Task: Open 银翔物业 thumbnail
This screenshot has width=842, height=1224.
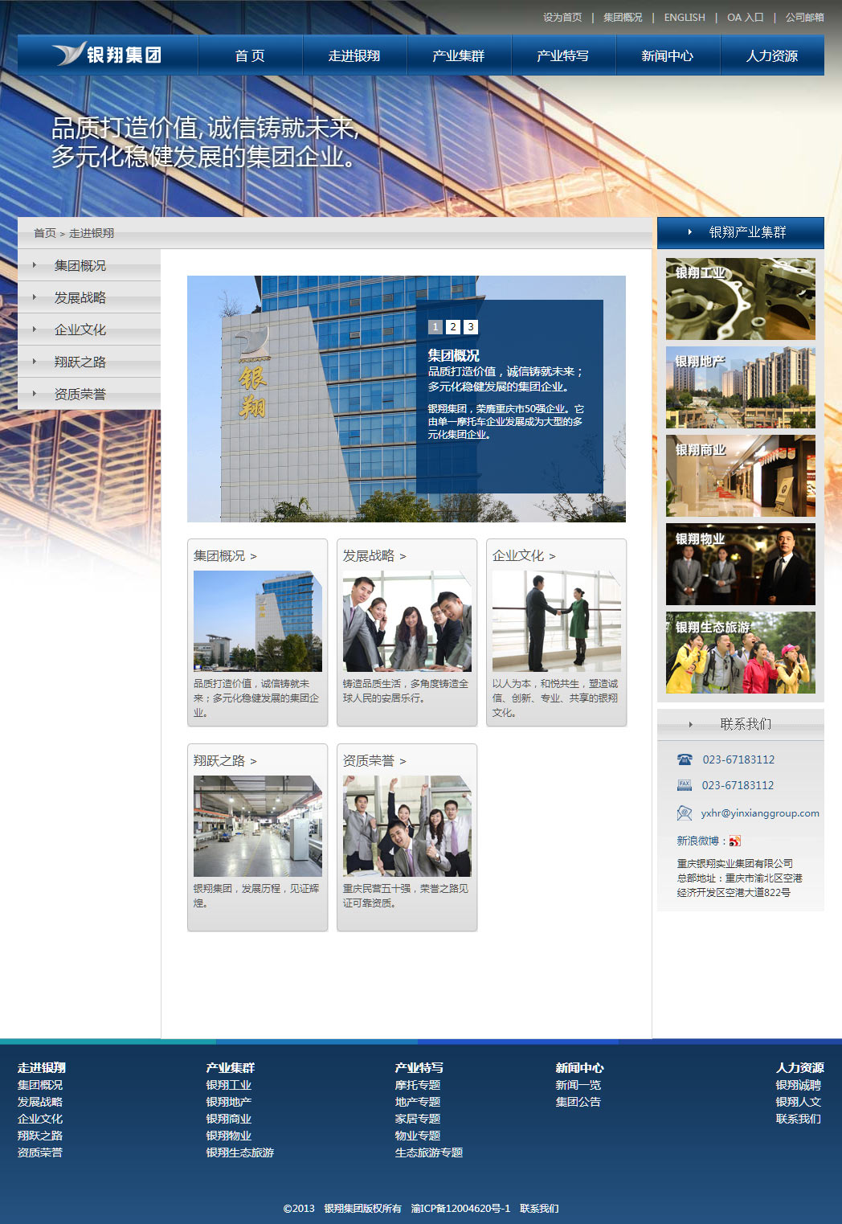Action: pos(741,564)
